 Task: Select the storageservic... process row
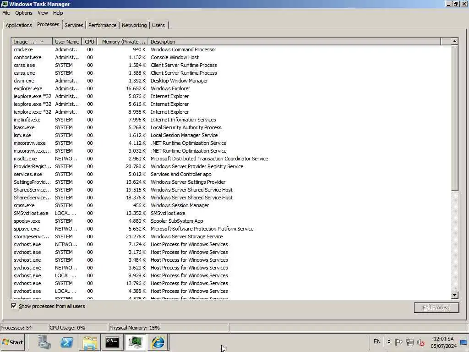point(231,236)
